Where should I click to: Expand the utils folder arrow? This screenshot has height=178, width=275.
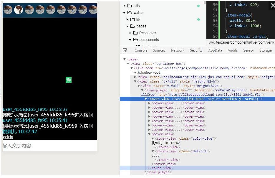[124, 6]
